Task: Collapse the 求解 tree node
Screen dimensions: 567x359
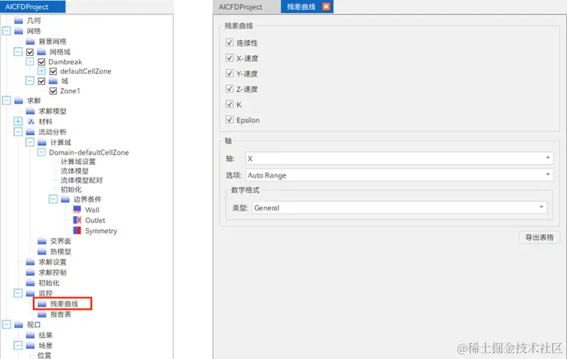Action: click(6, 101)
